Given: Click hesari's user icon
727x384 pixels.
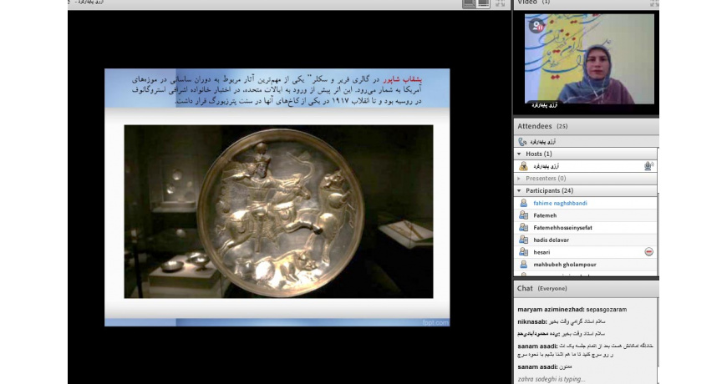Looking at the screenshot, I should tap(523, 252).
